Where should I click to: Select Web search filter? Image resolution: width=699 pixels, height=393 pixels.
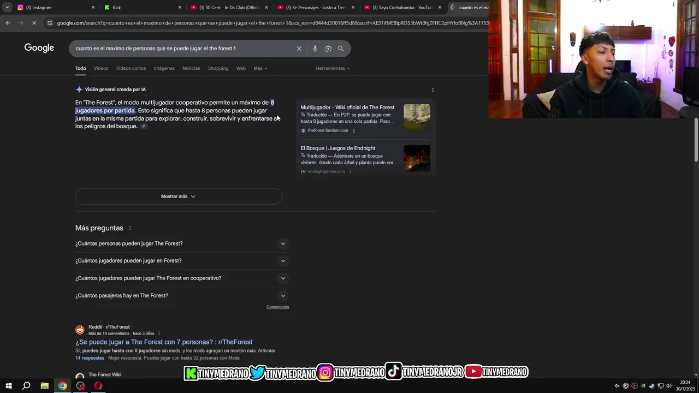pyautogui.click(x=241, y=68)
